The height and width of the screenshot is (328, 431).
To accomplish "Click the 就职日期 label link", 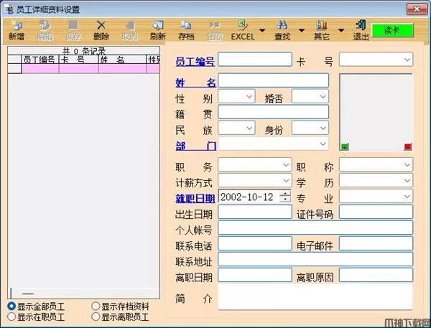I will click(195, 197).
